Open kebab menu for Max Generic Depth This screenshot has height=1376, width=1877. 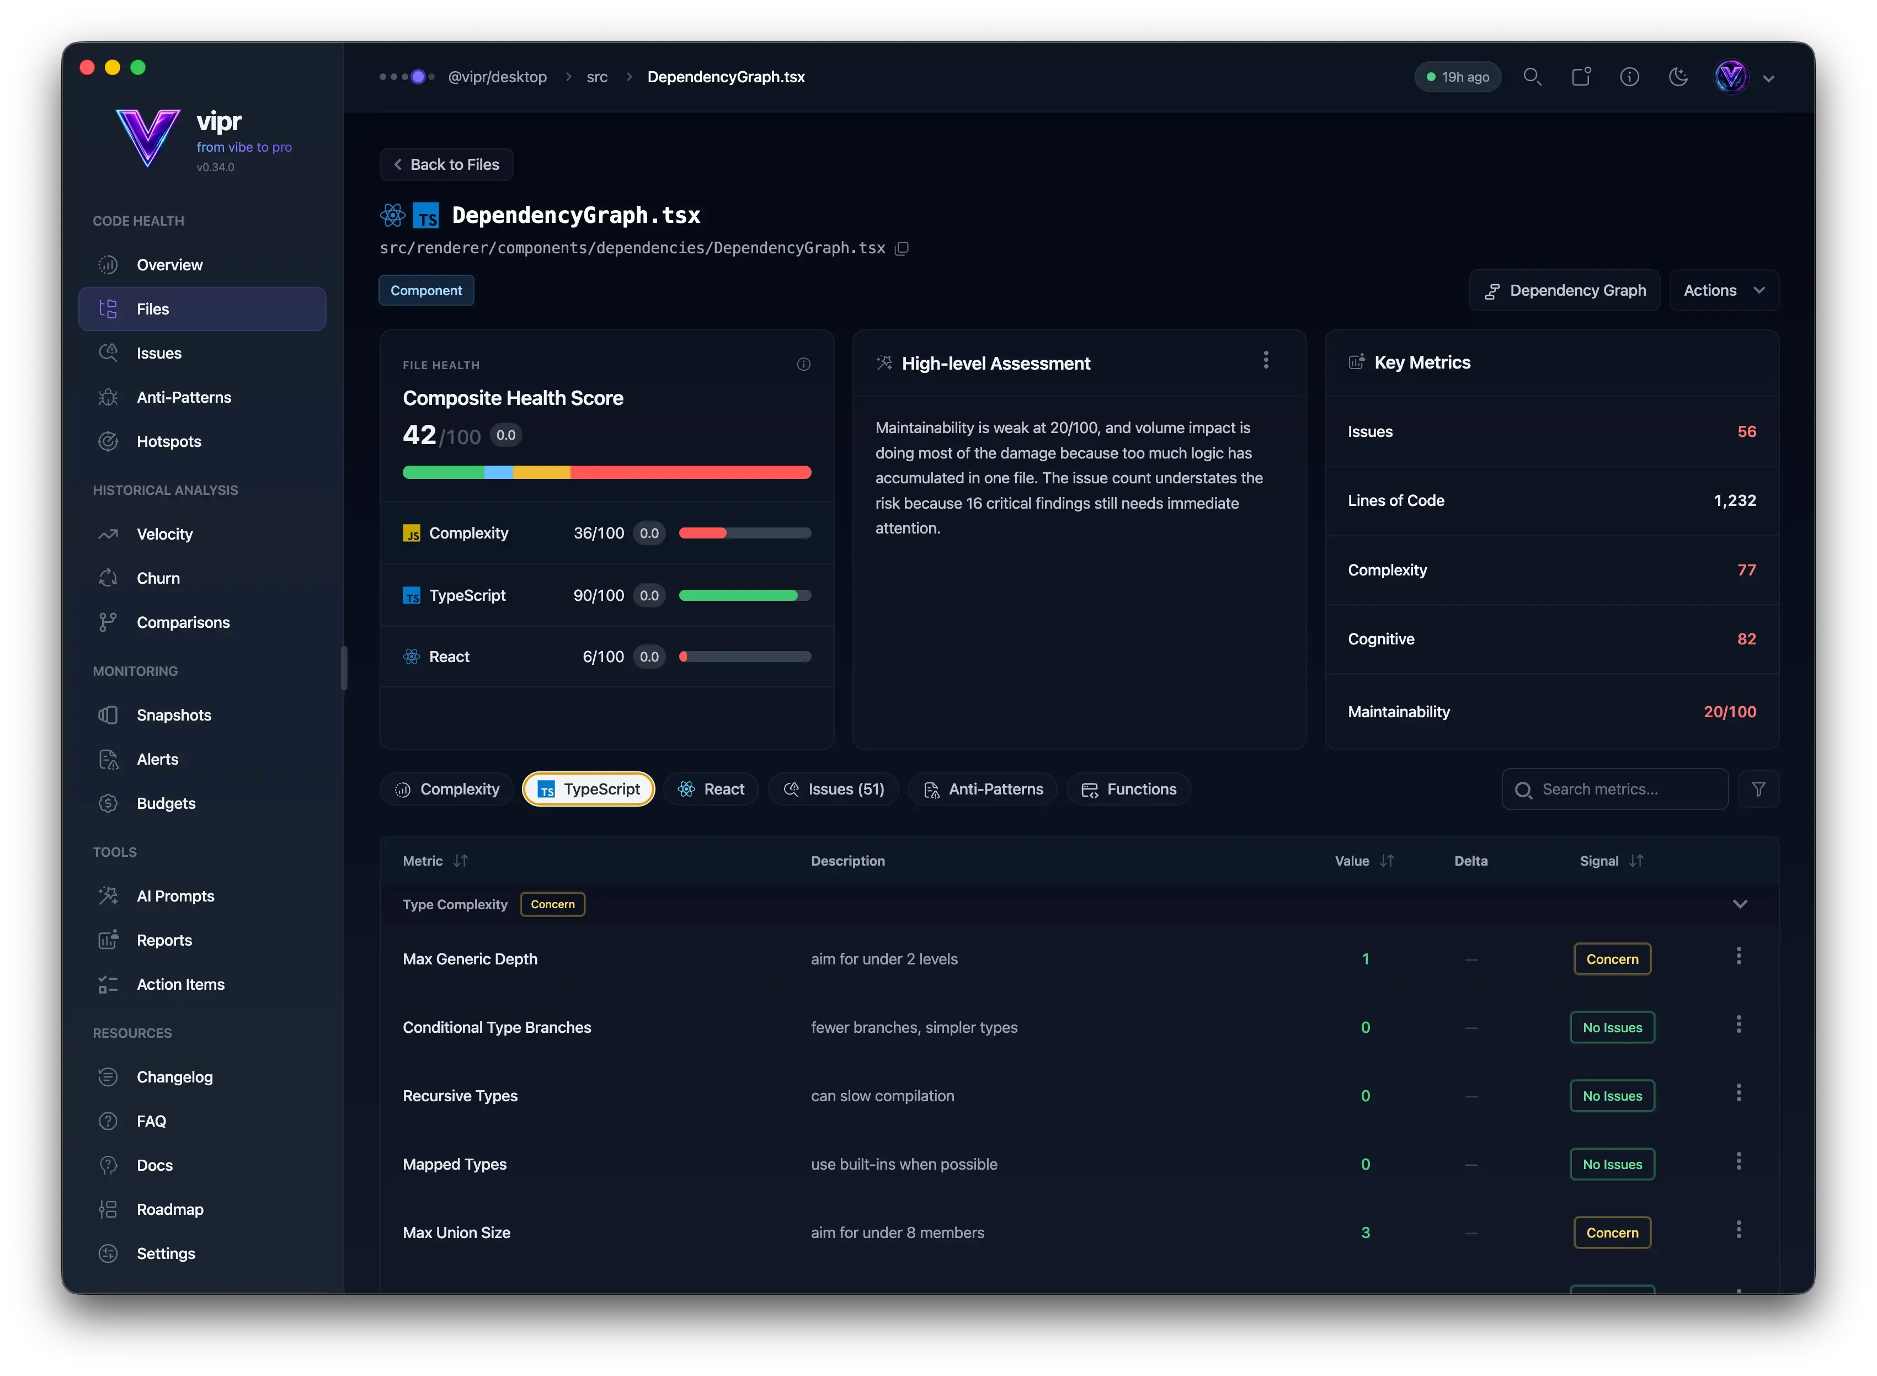click(x=1738, y=956)
